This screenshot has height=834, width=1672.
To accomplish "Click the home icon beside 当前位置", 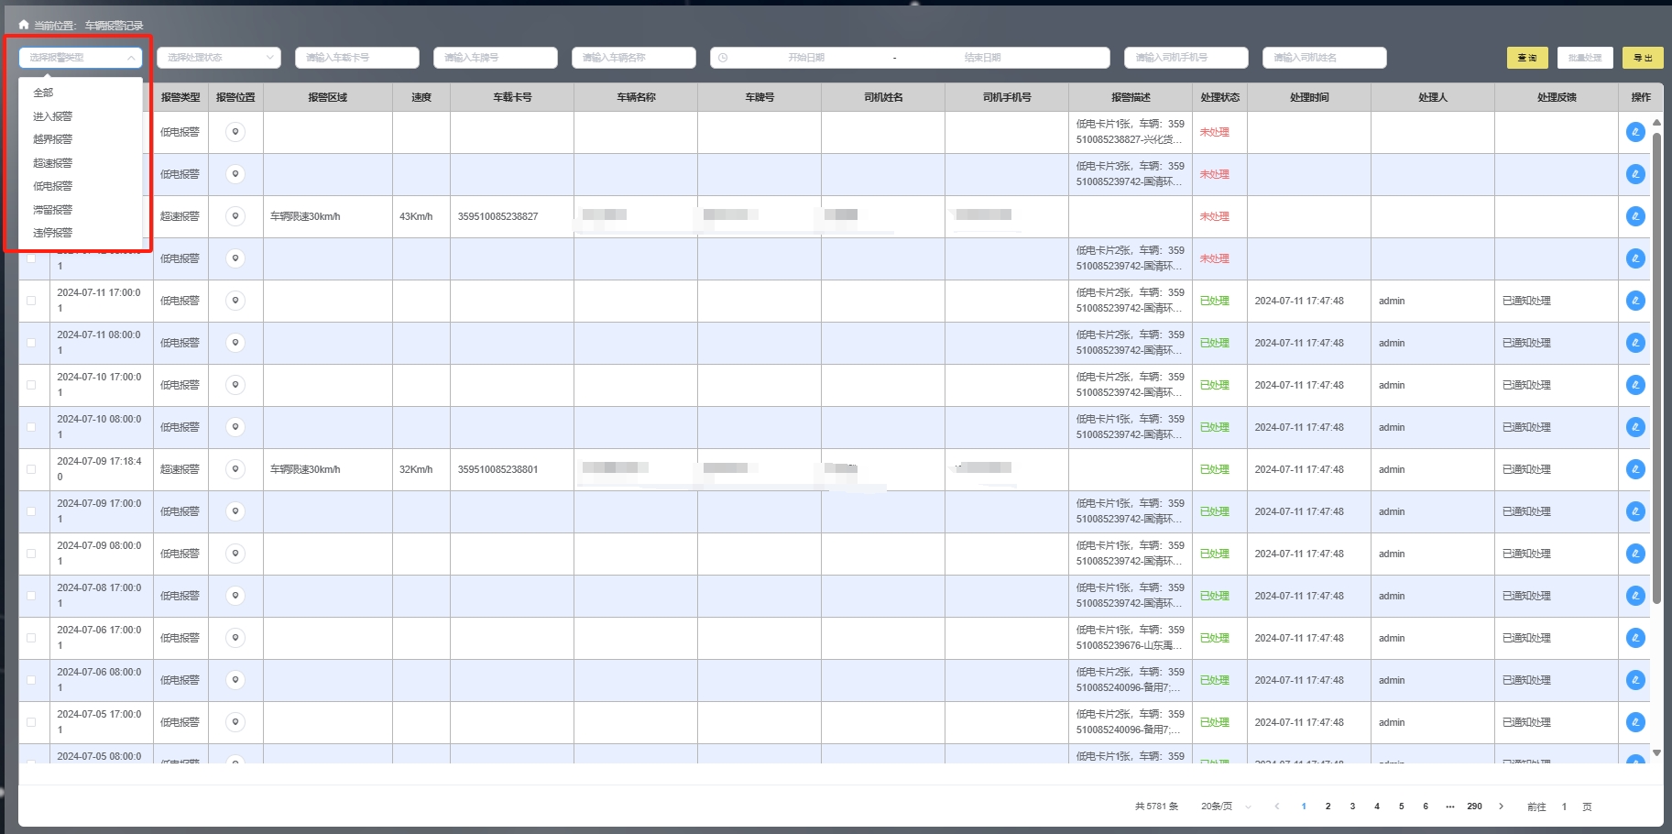I will tap(24, 25).
